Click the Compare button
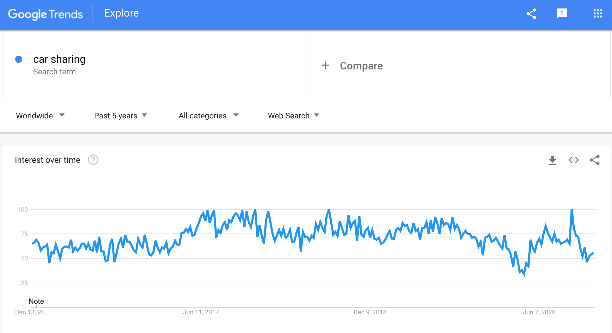Image resolution: width=612 pixels, height=333 pixels. 361,66
